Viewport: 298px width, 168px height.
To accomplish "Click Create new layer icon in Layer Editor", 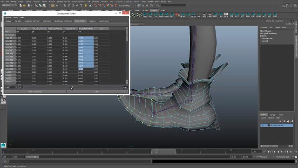I will tap(288, 121).
